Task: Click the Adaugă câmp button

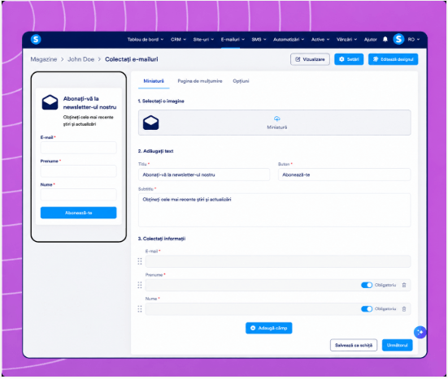Action: point(268,328)
